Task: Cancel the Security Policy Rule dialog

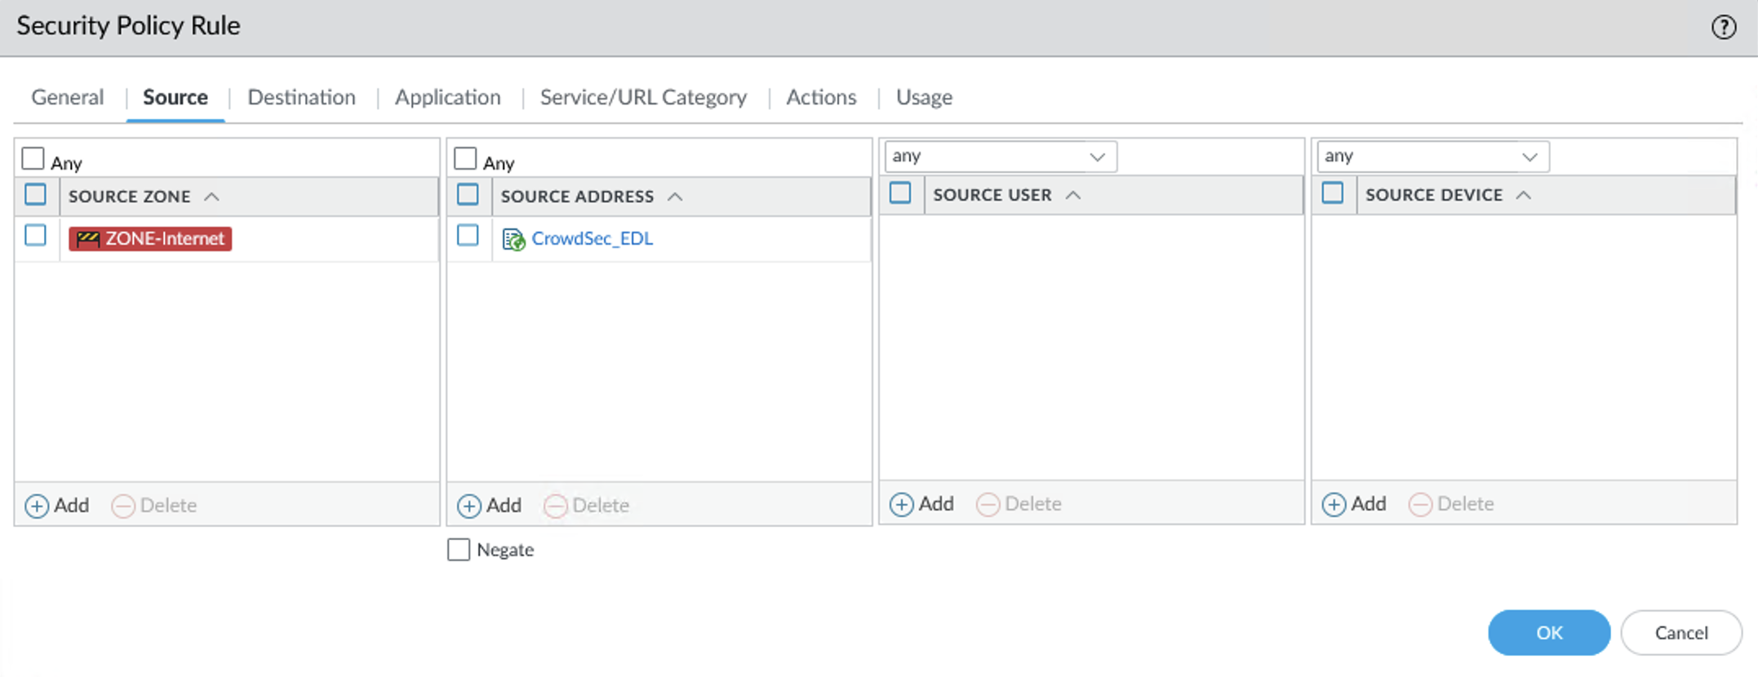Action: (x=1680, y=632)
